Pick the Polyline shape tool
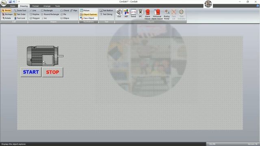 35,15
